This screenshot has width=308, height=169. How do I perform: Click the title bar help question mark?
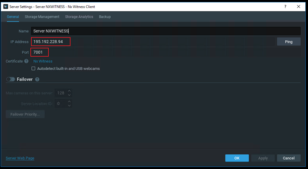[285, 7]
